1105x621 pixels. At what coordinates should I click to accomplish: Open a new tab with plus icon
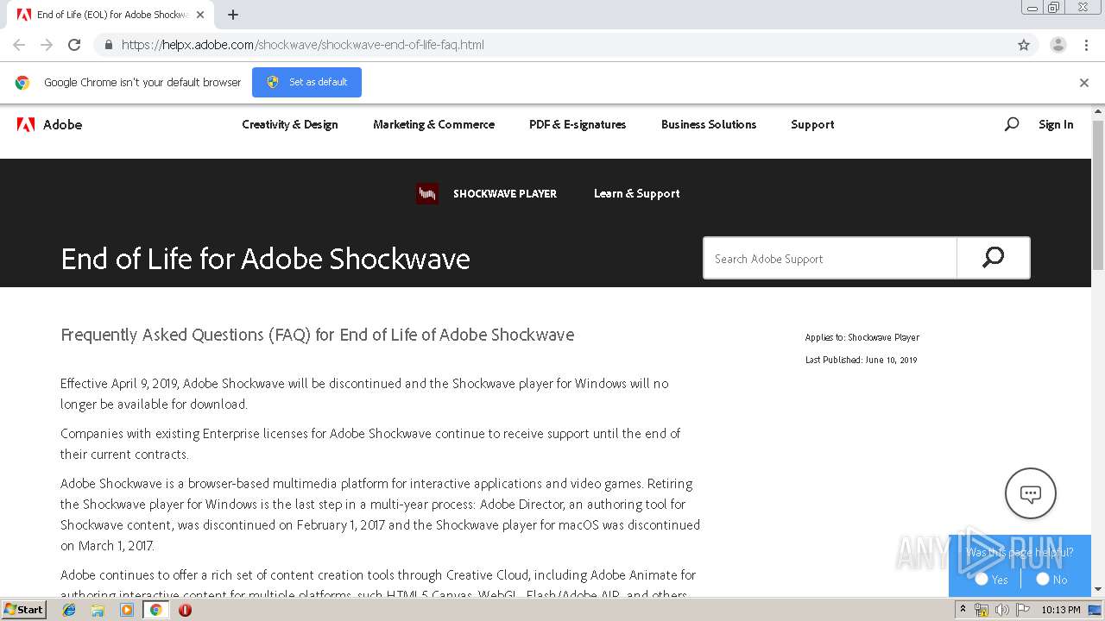pyautogui.click(x=233, y=15)
